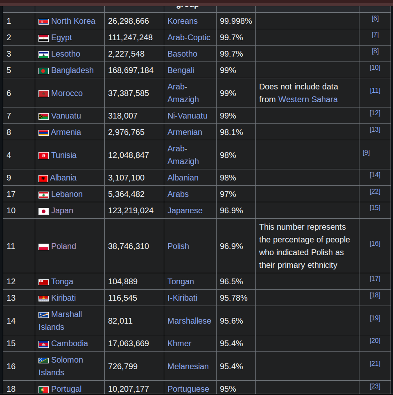Open the Portugal country link
Image resolution: width=393 pixels, height=395 pixels.
[x=66, y=389]
